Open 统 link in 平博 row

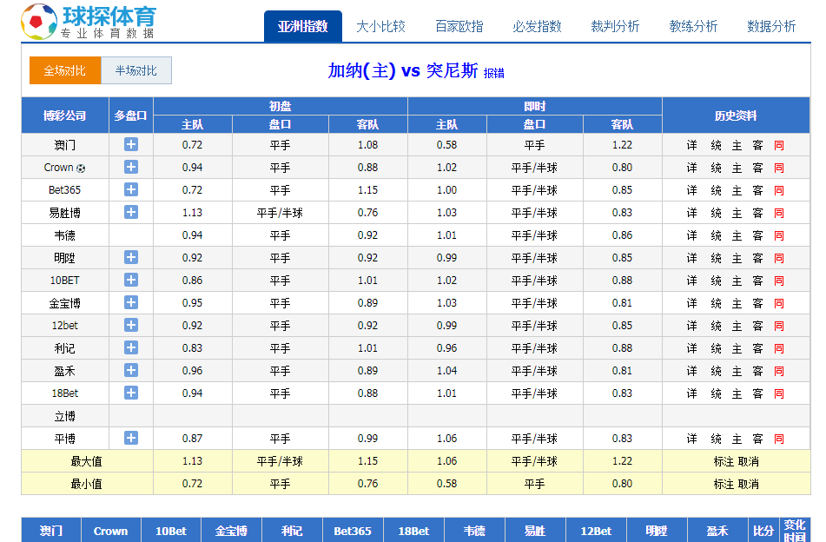[716, 439]
